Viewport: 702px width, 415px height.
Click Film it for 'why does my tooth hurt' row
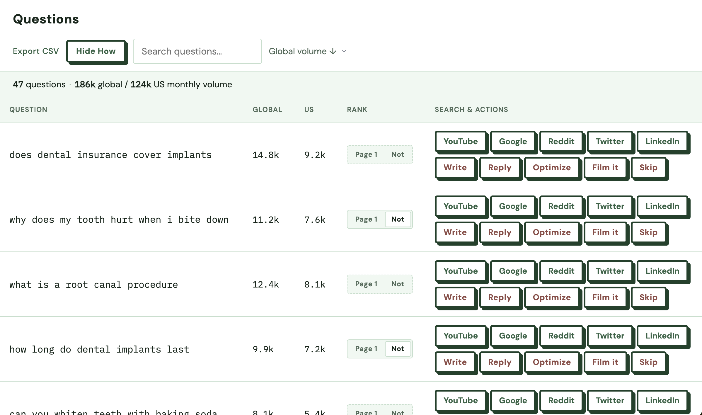(605, 232)
